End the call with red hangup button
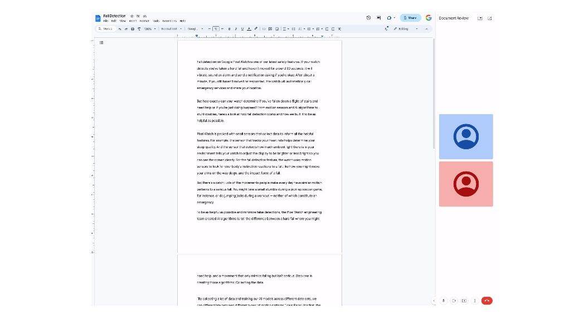Screen dimensions: 574x328 [487, 301]
